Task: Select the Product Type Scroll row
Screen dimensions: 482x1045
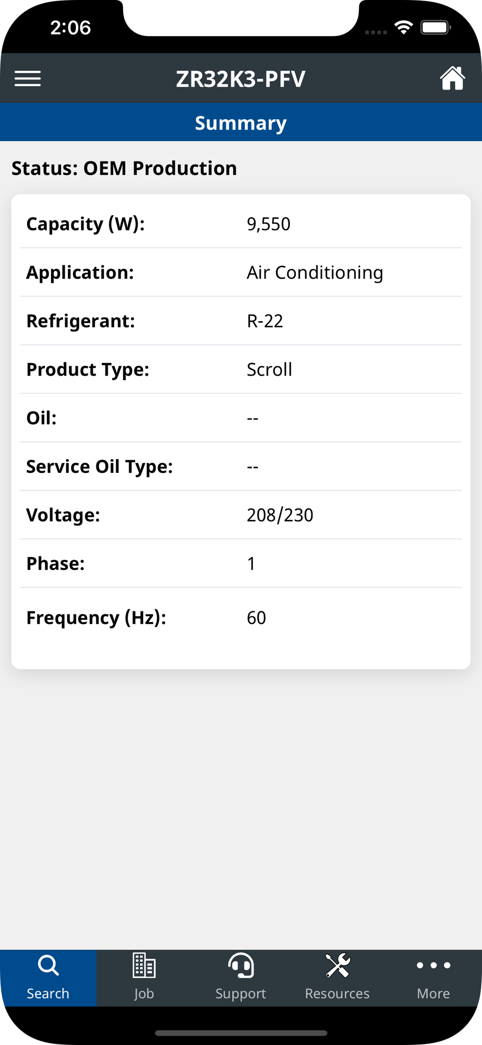Action: tap(241, 369)
